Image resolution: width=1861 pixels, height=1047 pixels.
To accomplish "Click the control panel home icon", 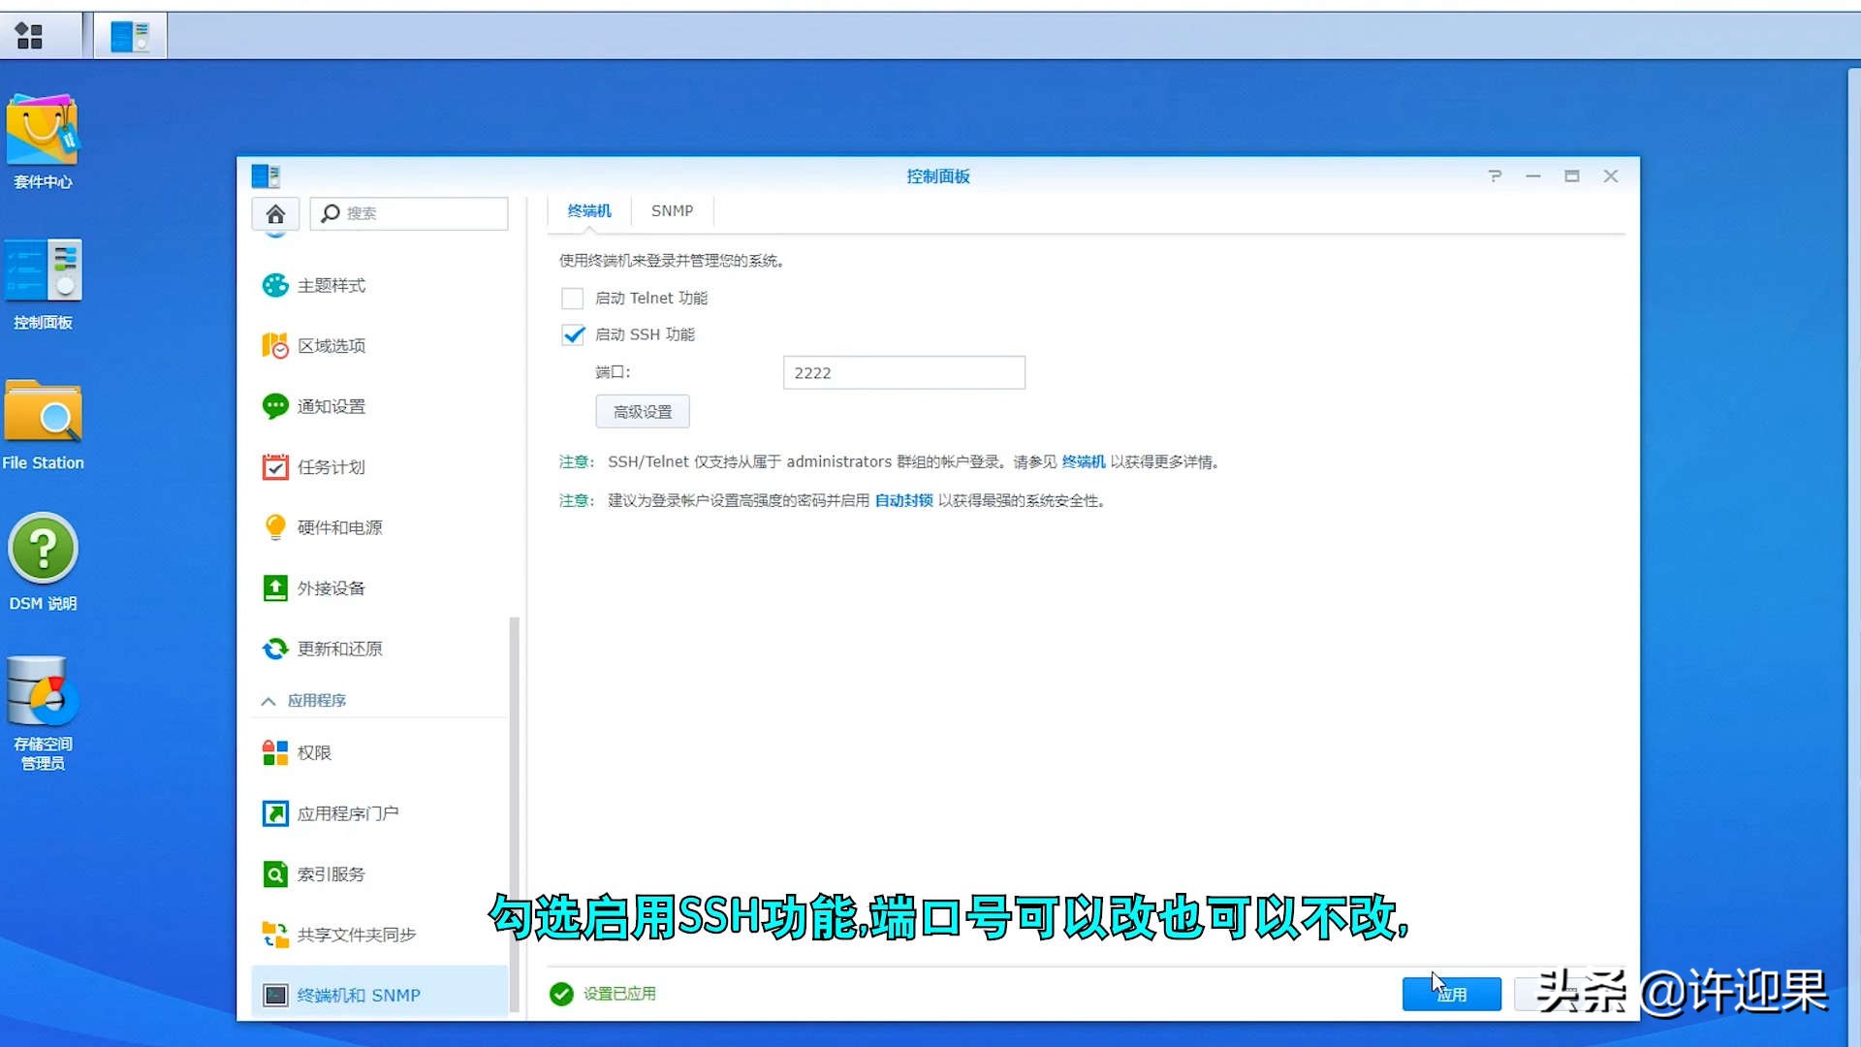I will coord(275,213).
